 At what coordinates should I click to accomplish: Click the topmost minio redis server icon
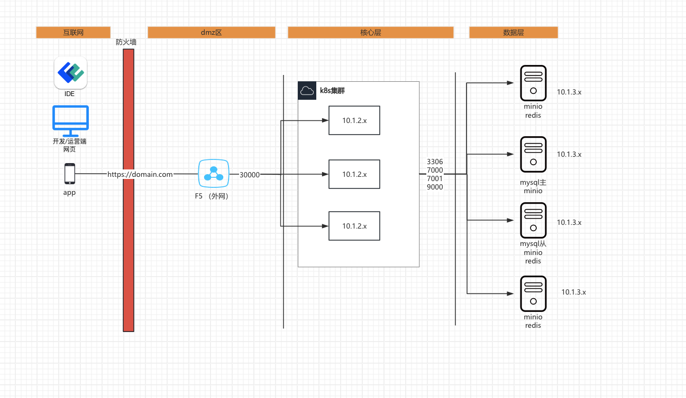(533, 83)
